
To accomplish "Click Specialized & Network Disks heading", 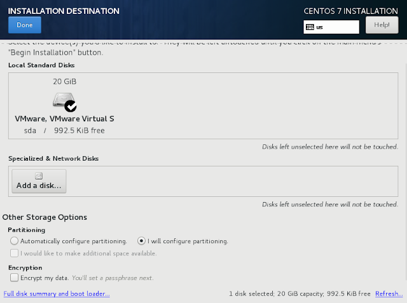I will 53,158.
